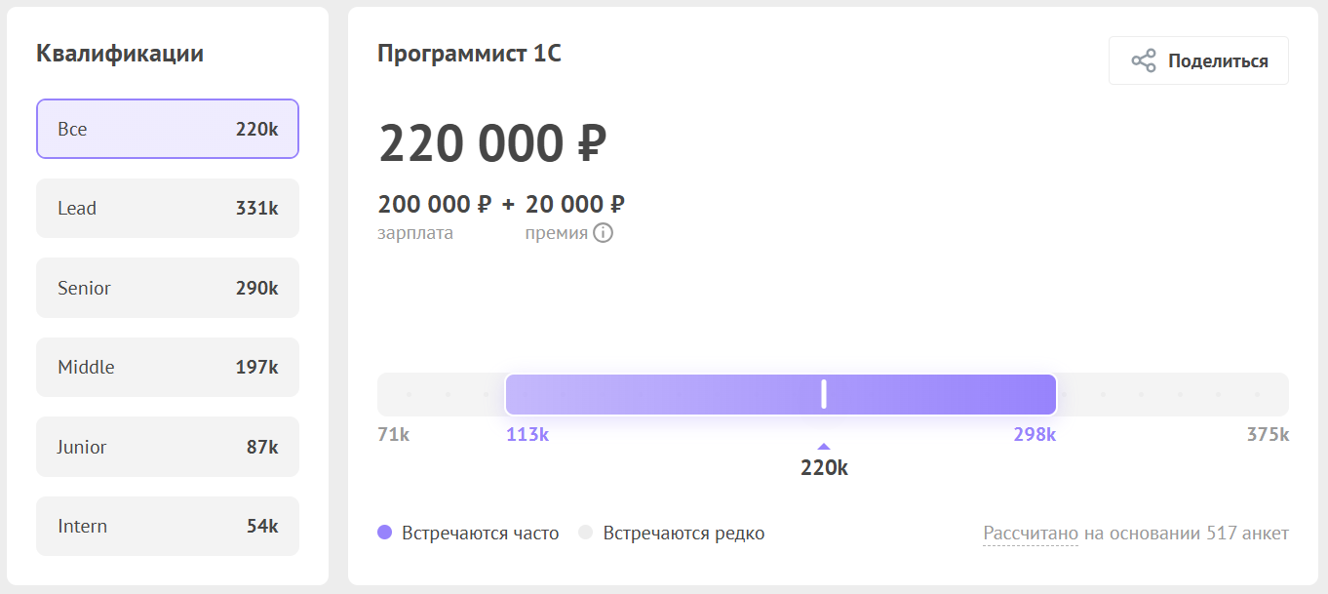Select the Lead qualification option

pyautogui.click(x=168, y=208)
